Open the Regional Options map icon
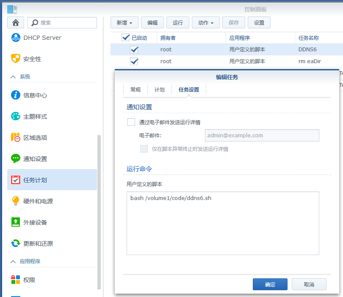Screen dimensions: 343x297 (16, 137)
